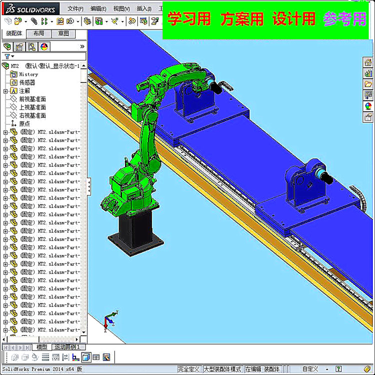The height and width of the screenshot is (375, 375).
Task: Open the Linear Component Pattern dropdown arrow
Action: pyautogui.click(x=51, y=22)
